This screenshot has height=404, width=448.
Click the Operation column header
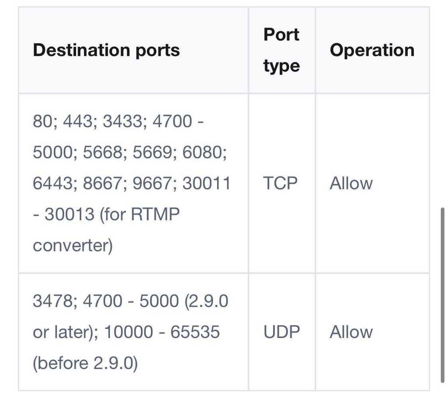tap(372, 50)
